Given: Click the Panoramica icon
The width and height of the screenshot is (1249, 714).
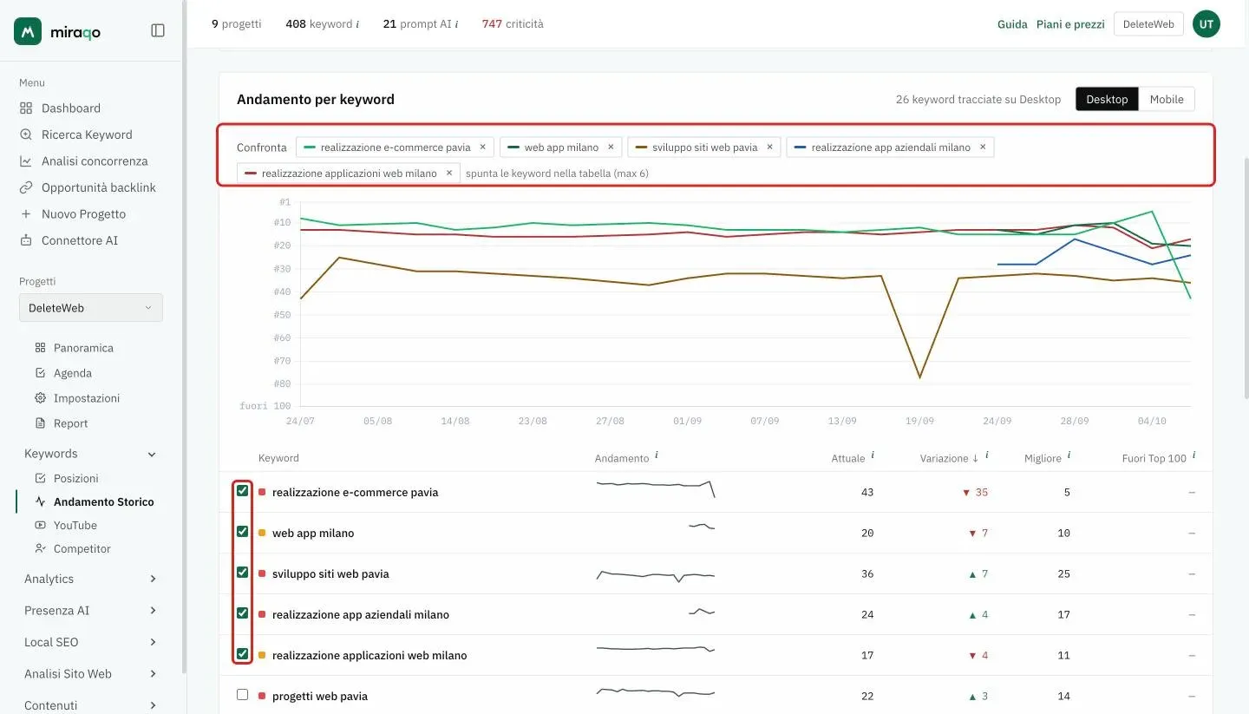Looking at the screenshot, I should click(40, 348).
